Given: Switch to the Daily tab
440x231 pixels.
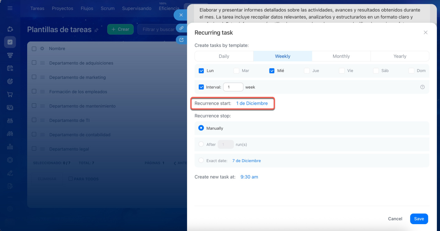Looking at the screenshot, I should coord(224,56).
